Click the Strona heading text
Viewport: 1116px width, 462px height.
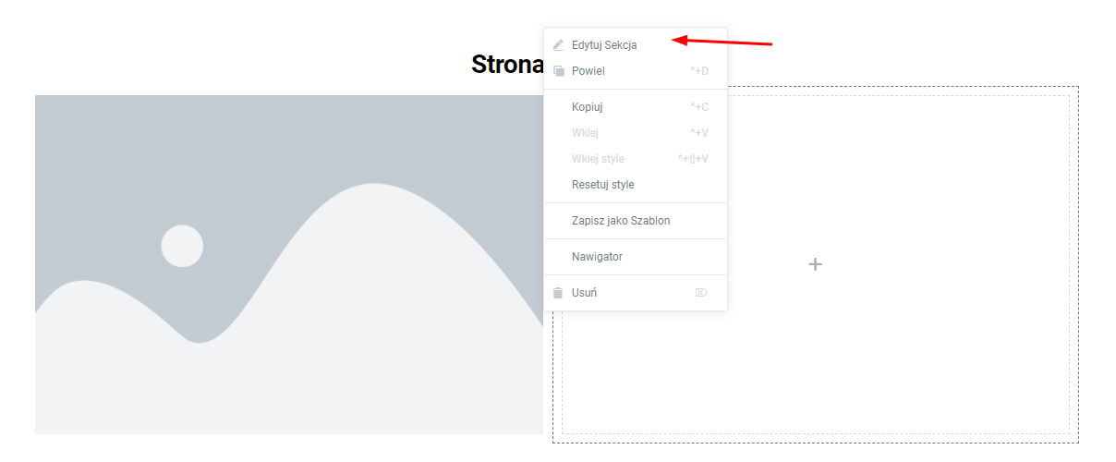(x=507, y=64)
